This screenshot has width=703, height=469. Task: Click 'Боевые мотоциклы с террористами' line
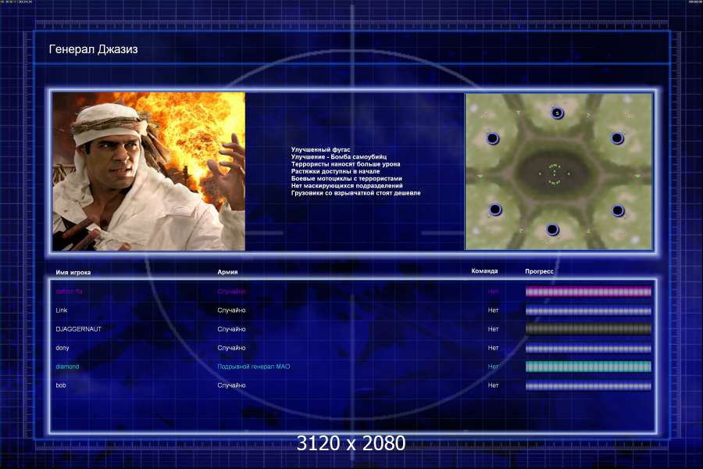click(x=347, y=178)
